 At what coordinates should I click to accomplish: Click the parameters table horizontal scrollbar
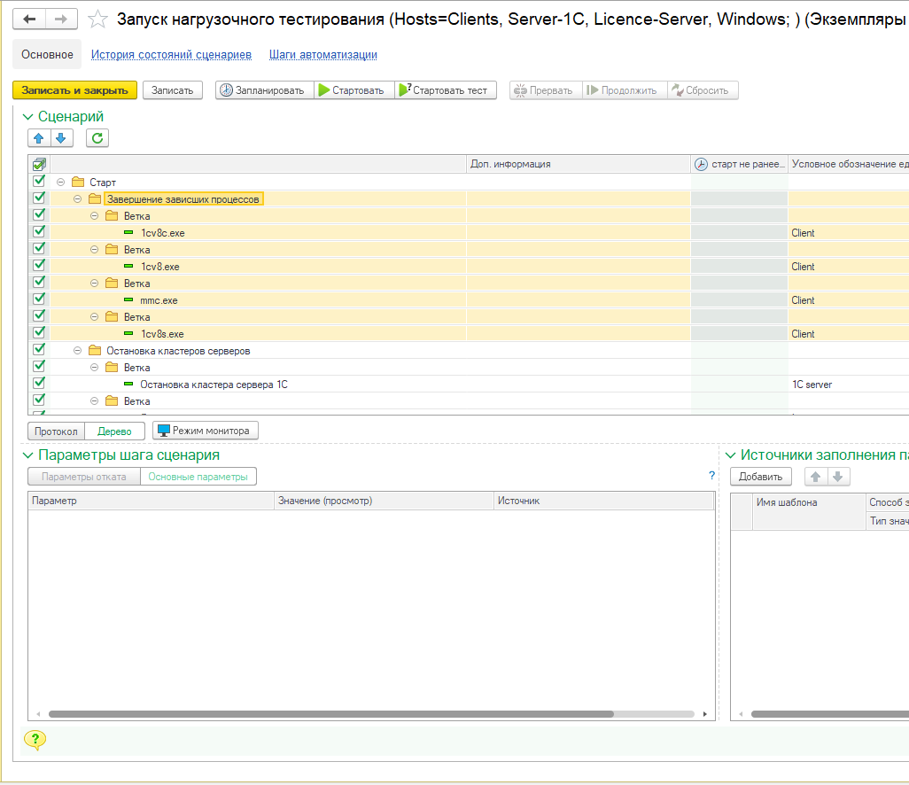click(x=330, y=713)
